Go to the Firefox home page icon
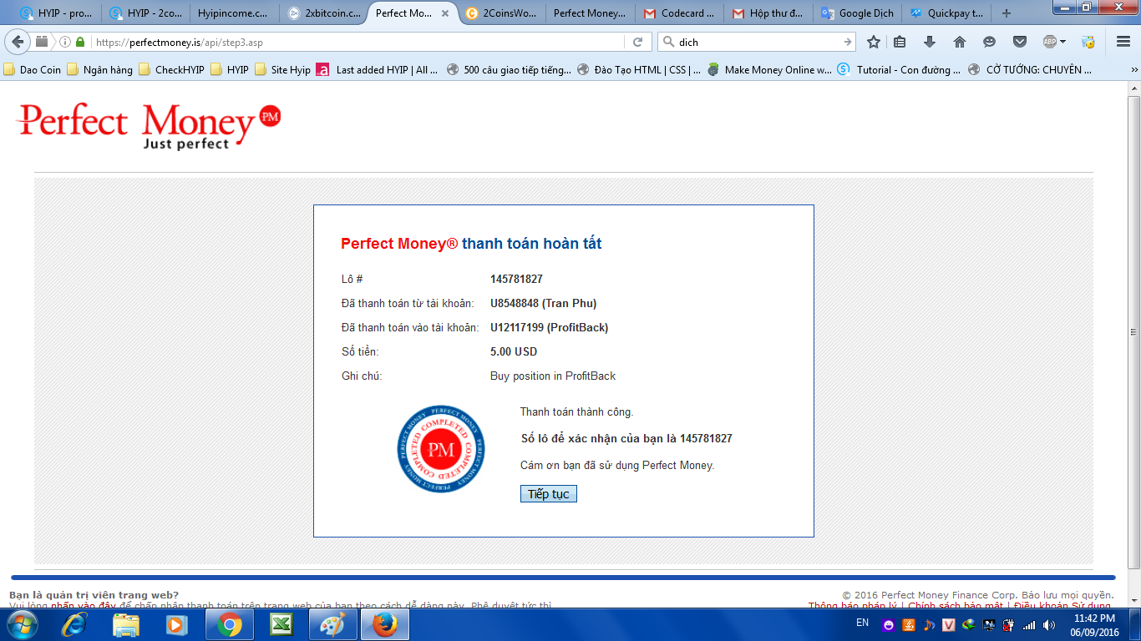The image size is (1141, 641). coord(960,42)
